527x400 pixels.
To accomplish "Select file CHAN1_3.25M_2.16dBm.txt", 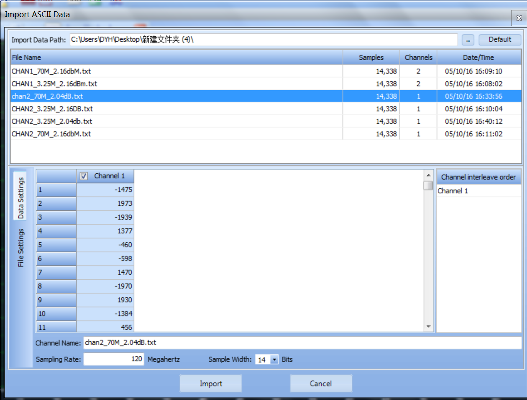I will coord(266,84).
